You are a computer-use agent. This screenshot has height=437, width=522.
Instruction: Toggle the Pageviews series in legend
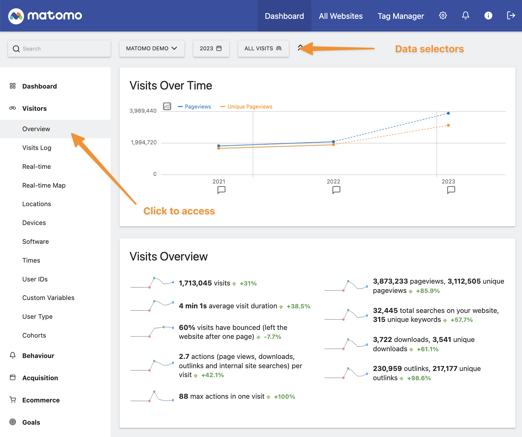click(195, 107)
